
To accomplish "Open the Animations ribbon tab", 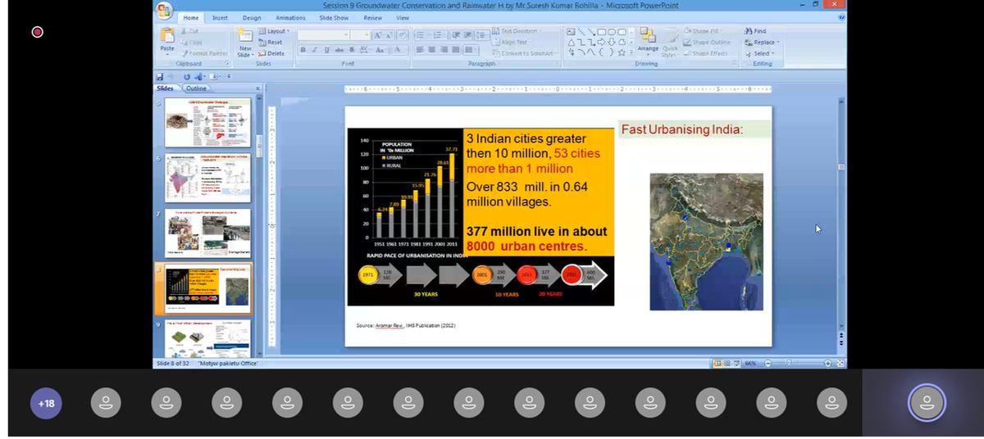I will pyautogui.click(x=290, y=17).
